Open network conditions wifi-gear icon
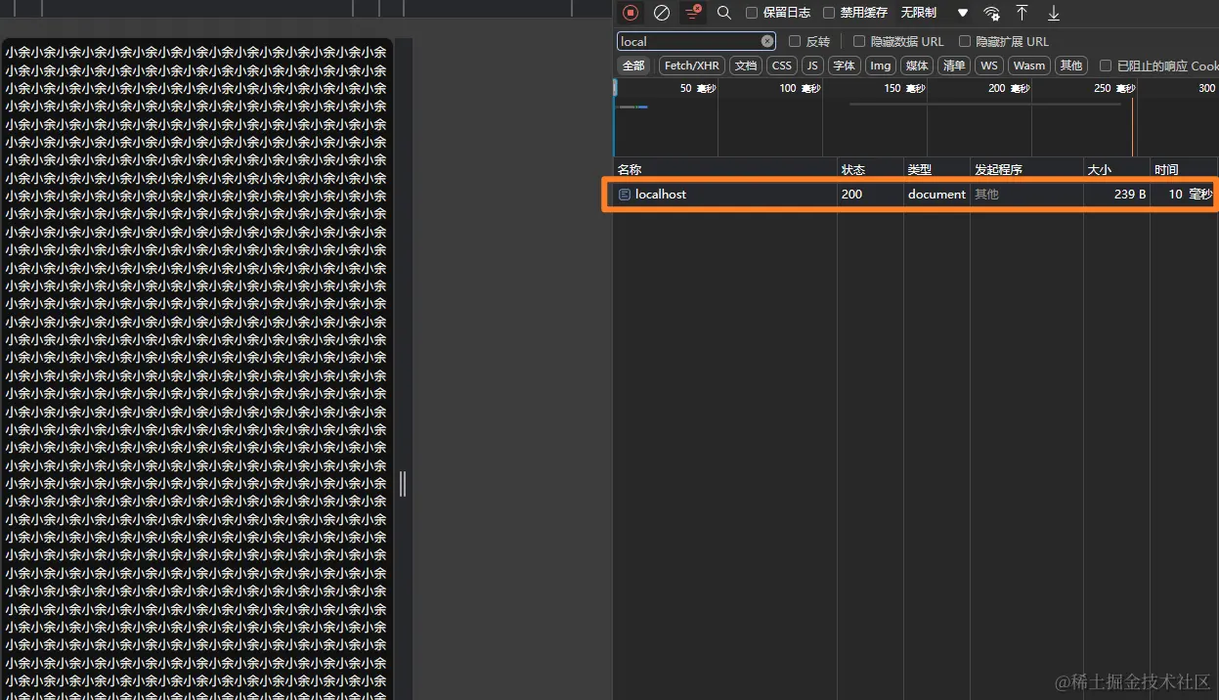The height and width of the screenshot is (700, 1219). tap(992, 13)
